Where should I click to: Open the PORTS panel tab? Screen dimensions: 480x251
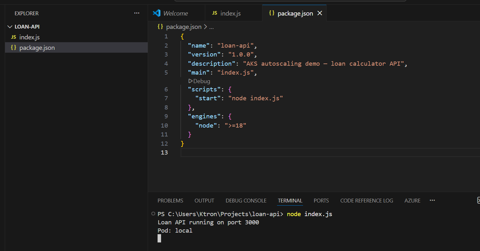pyautogui.click(x=321, y=201)
